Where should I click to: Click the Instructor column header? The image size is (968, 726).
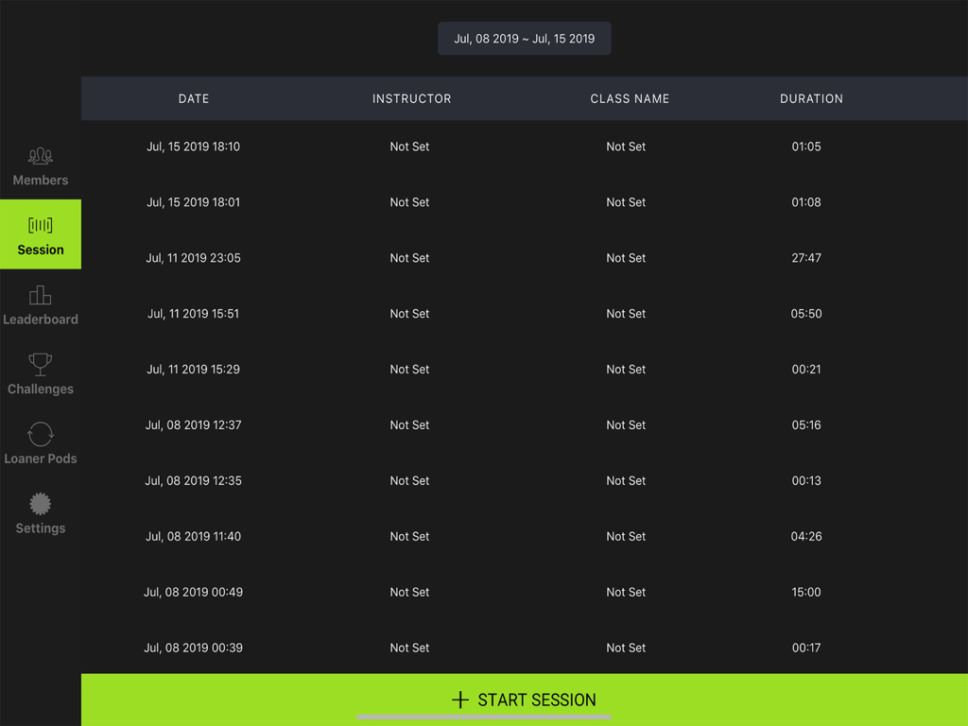point(411,98)
